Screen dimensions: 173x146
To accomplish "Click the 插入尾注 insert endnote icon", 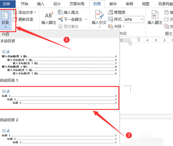I will coord(60,12).
